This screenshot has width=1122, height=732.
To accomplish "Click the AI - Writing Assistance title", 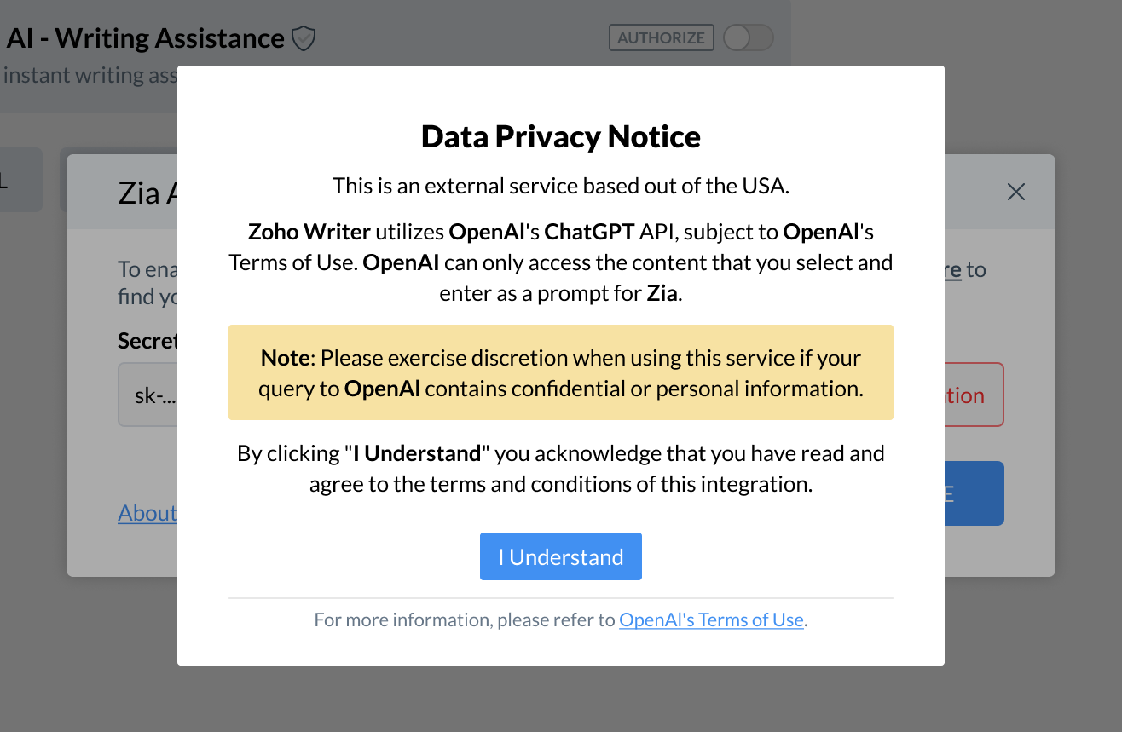I will (x=145, y=38).
